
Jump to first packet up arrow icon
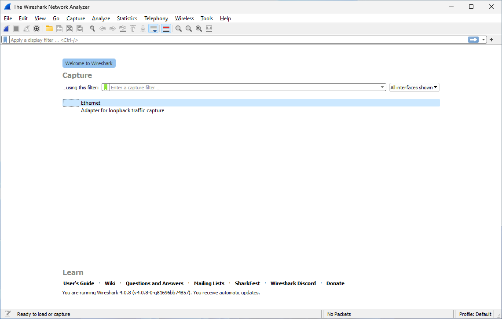pos(133,29)
